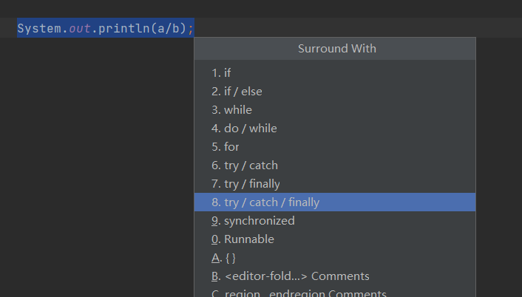The height and width of the screenshot is (297, 522).
Task: Select the "1. if" surround option
Action: [221, 73]
